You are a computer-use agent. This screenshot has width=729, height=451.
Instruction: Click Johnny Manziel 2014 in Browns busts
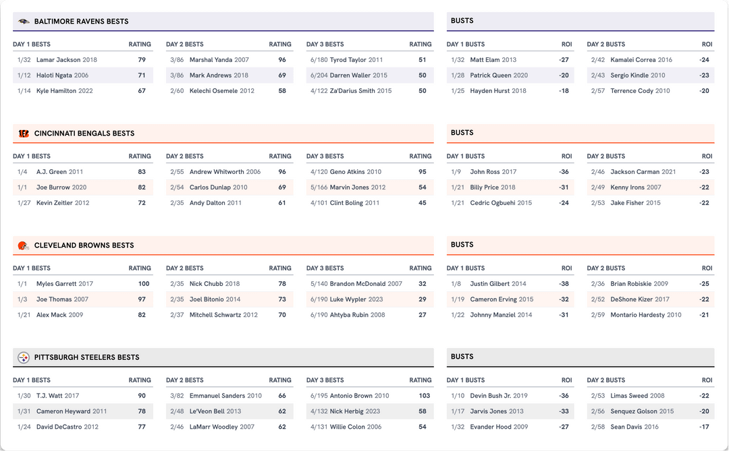tap(501, 315)
